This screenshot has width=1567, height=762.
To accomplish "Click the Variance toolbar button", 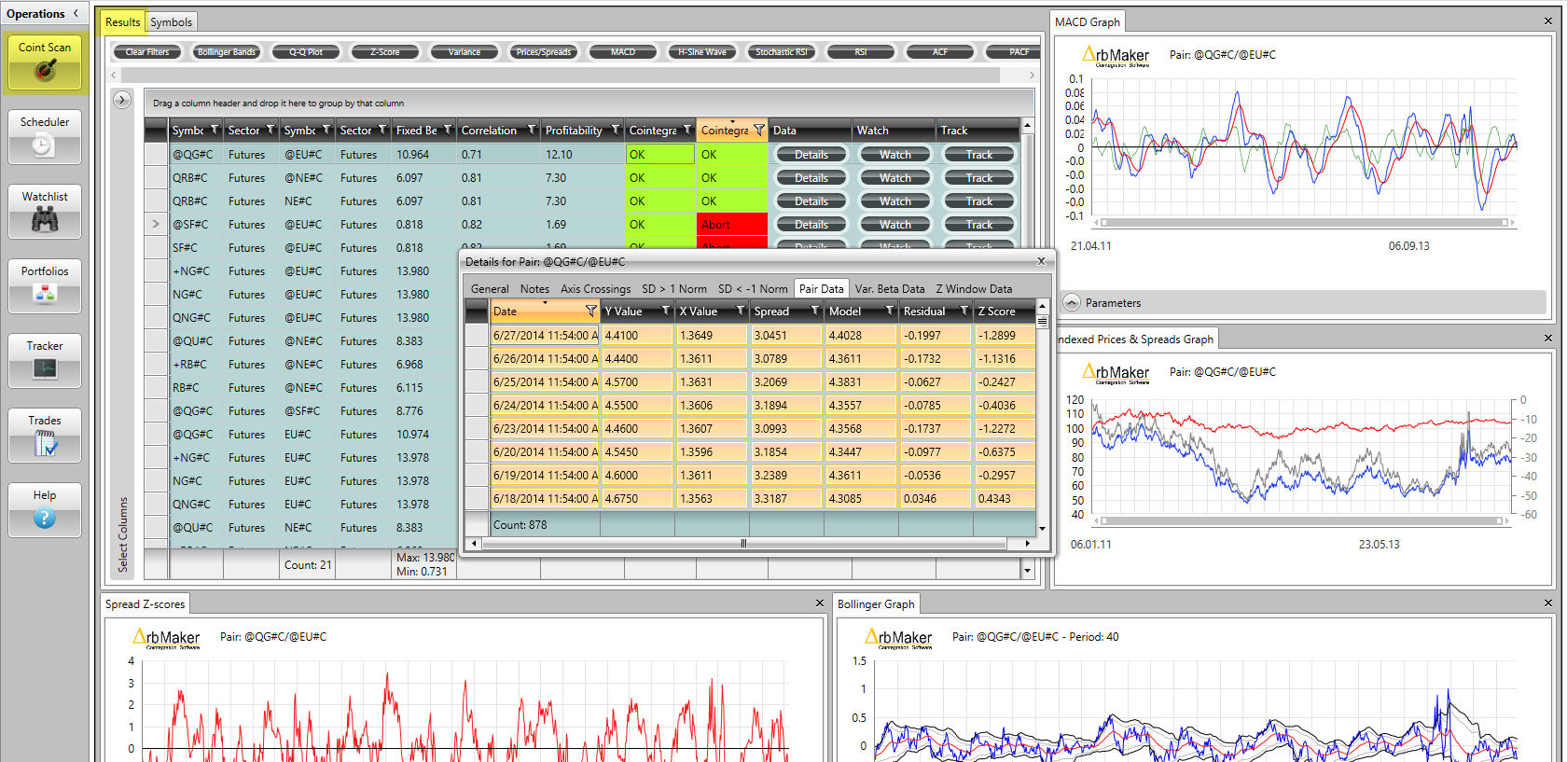I will (x=465, y=52).
